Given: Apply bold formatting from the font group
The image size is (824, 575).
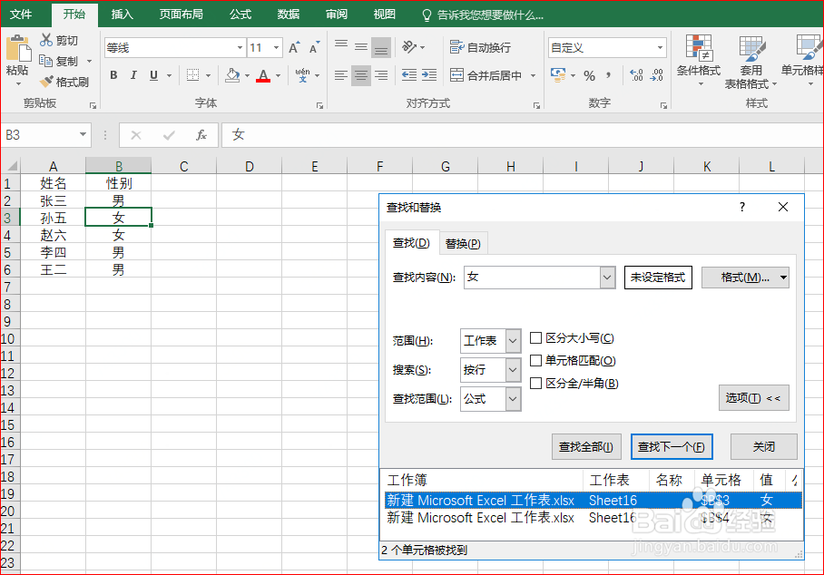Looking at the screenshot, I should [113, 75].
